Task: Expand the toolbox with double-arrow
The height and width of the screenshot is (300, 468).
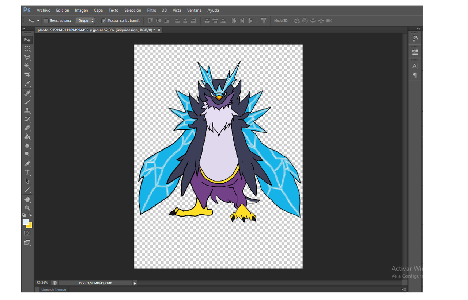Action: click(x=24, y=28)
